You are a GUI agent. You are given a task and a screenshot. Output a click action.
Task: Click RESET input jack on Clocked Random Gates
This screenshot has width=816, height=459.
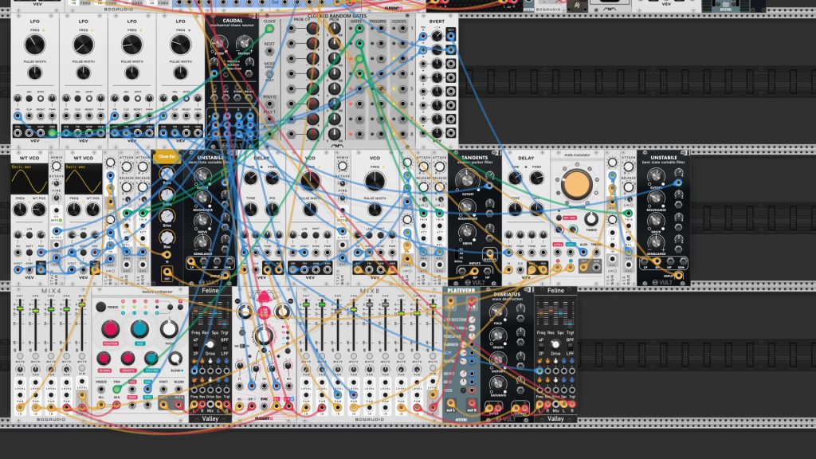tap(269, 52)
